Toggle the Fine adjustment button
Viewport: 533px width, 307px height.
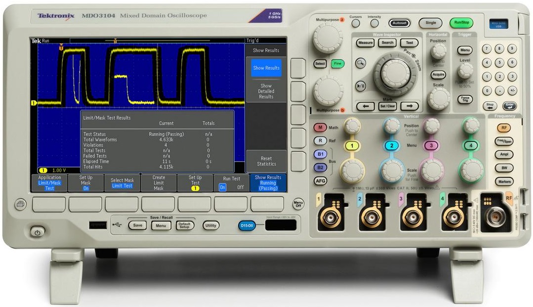[337, 64]
